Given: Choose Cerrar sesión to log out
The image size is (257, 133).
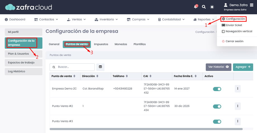Looking at the screenshot, I should coord(233,41).
